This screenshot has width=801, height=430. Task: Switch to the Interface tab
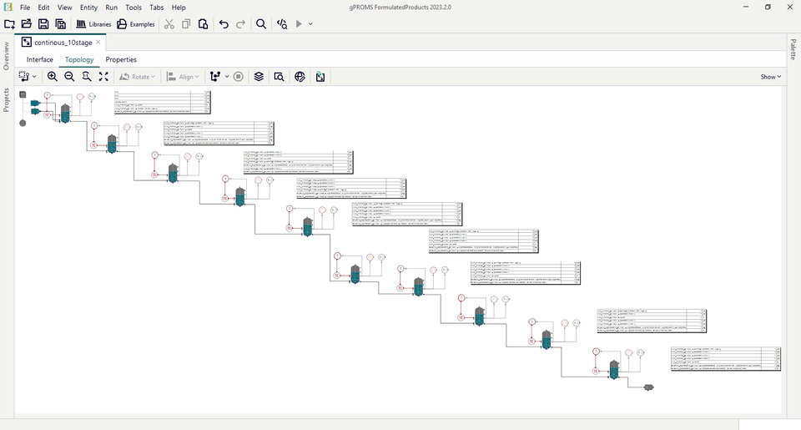40,60
